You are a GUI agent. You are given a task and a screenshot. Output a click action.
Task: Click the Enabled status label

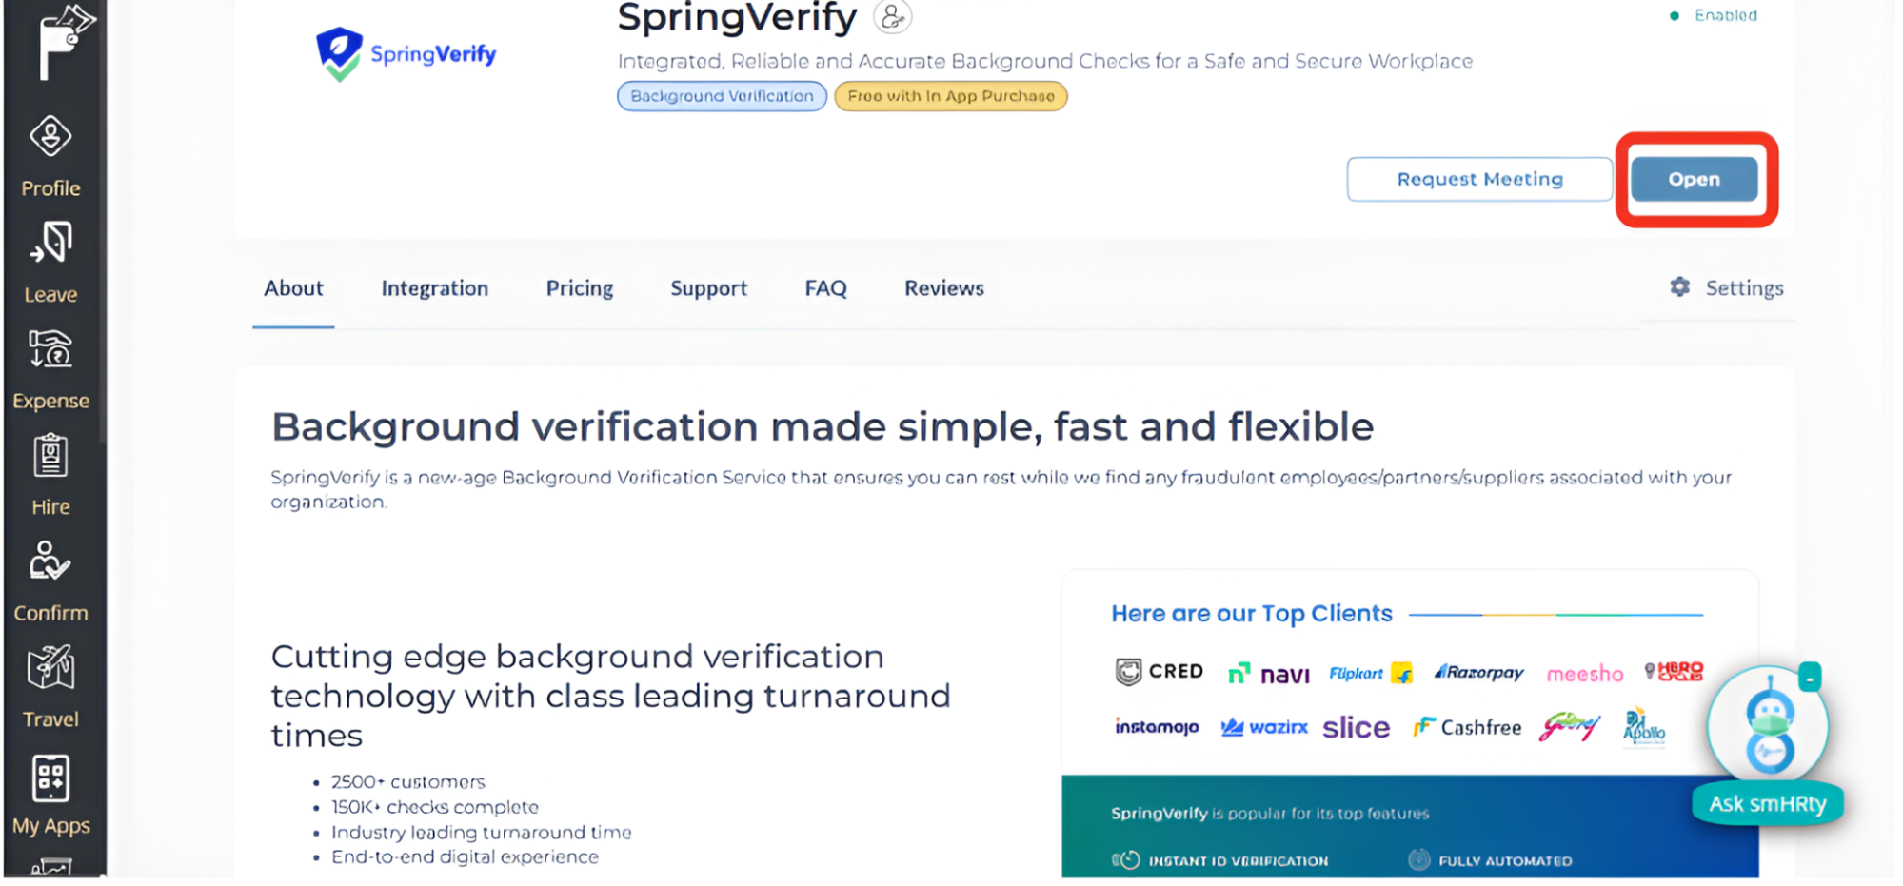pos(1725,15)
